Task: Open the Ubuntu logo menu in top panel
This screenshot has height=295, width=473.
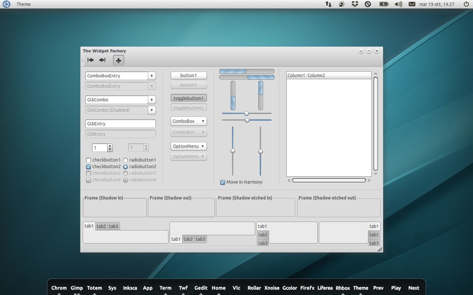Action: tap(7, 4)
